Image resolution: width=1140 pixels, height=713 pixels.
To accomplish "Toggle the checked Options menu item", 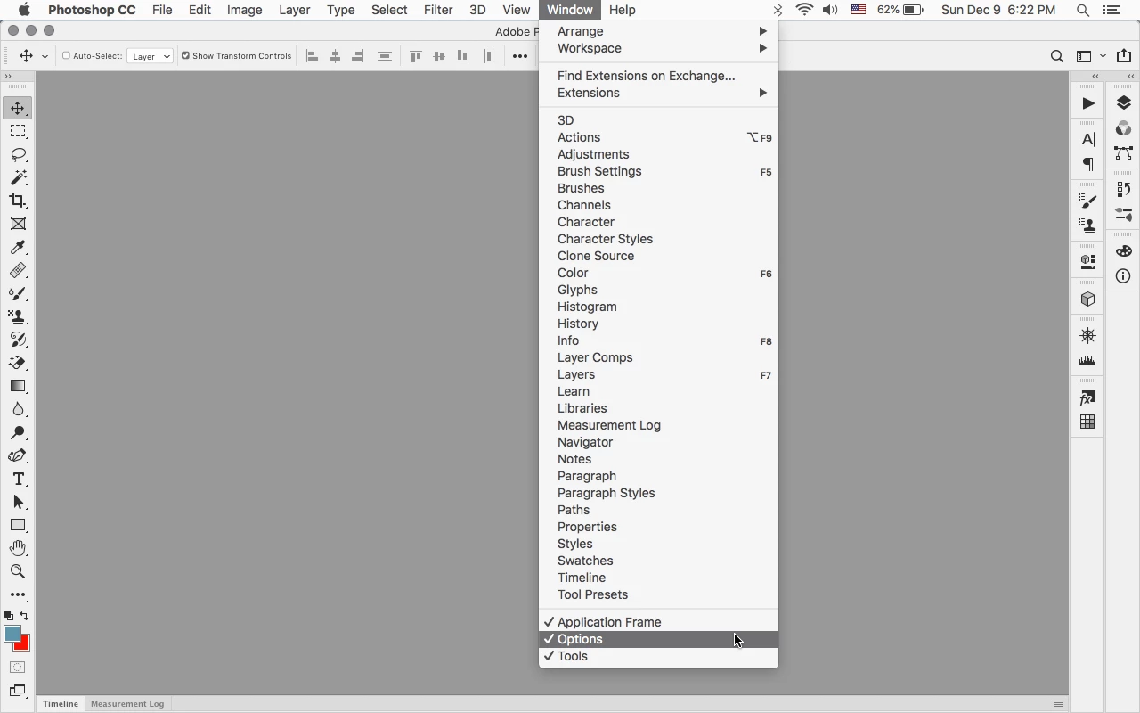I will 659,639.
